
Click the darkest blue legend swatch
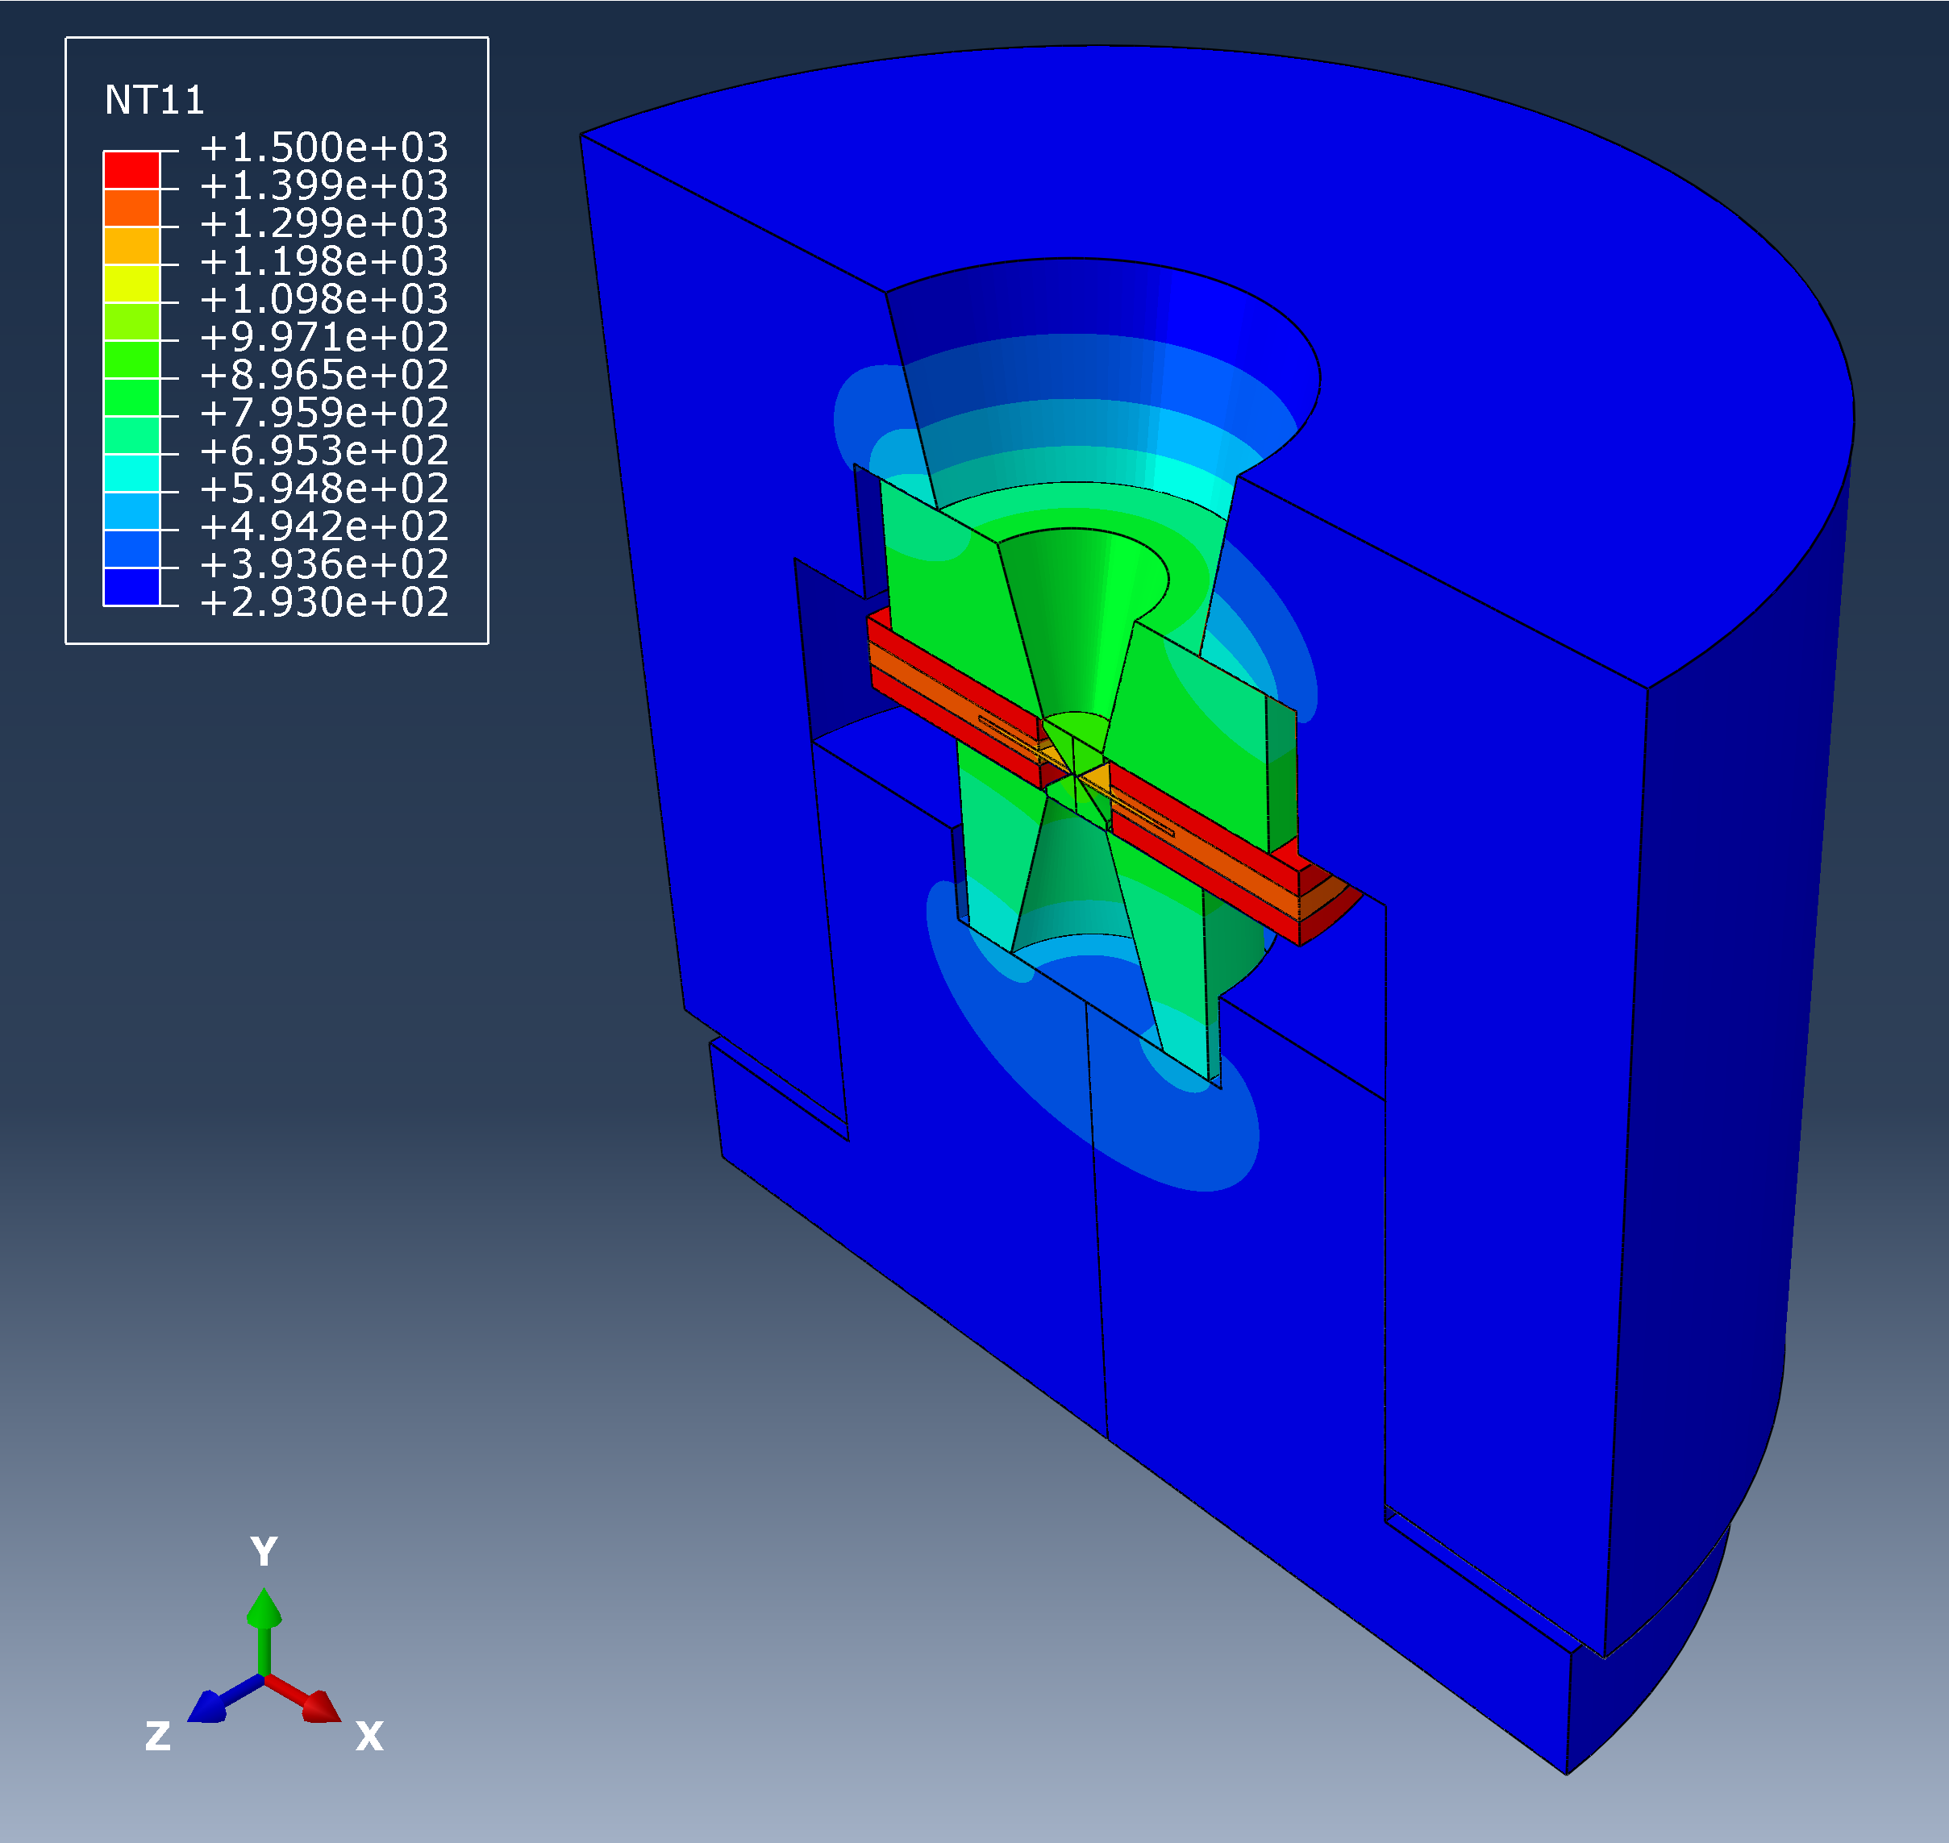pyautogui.click(x=131, y=586)
